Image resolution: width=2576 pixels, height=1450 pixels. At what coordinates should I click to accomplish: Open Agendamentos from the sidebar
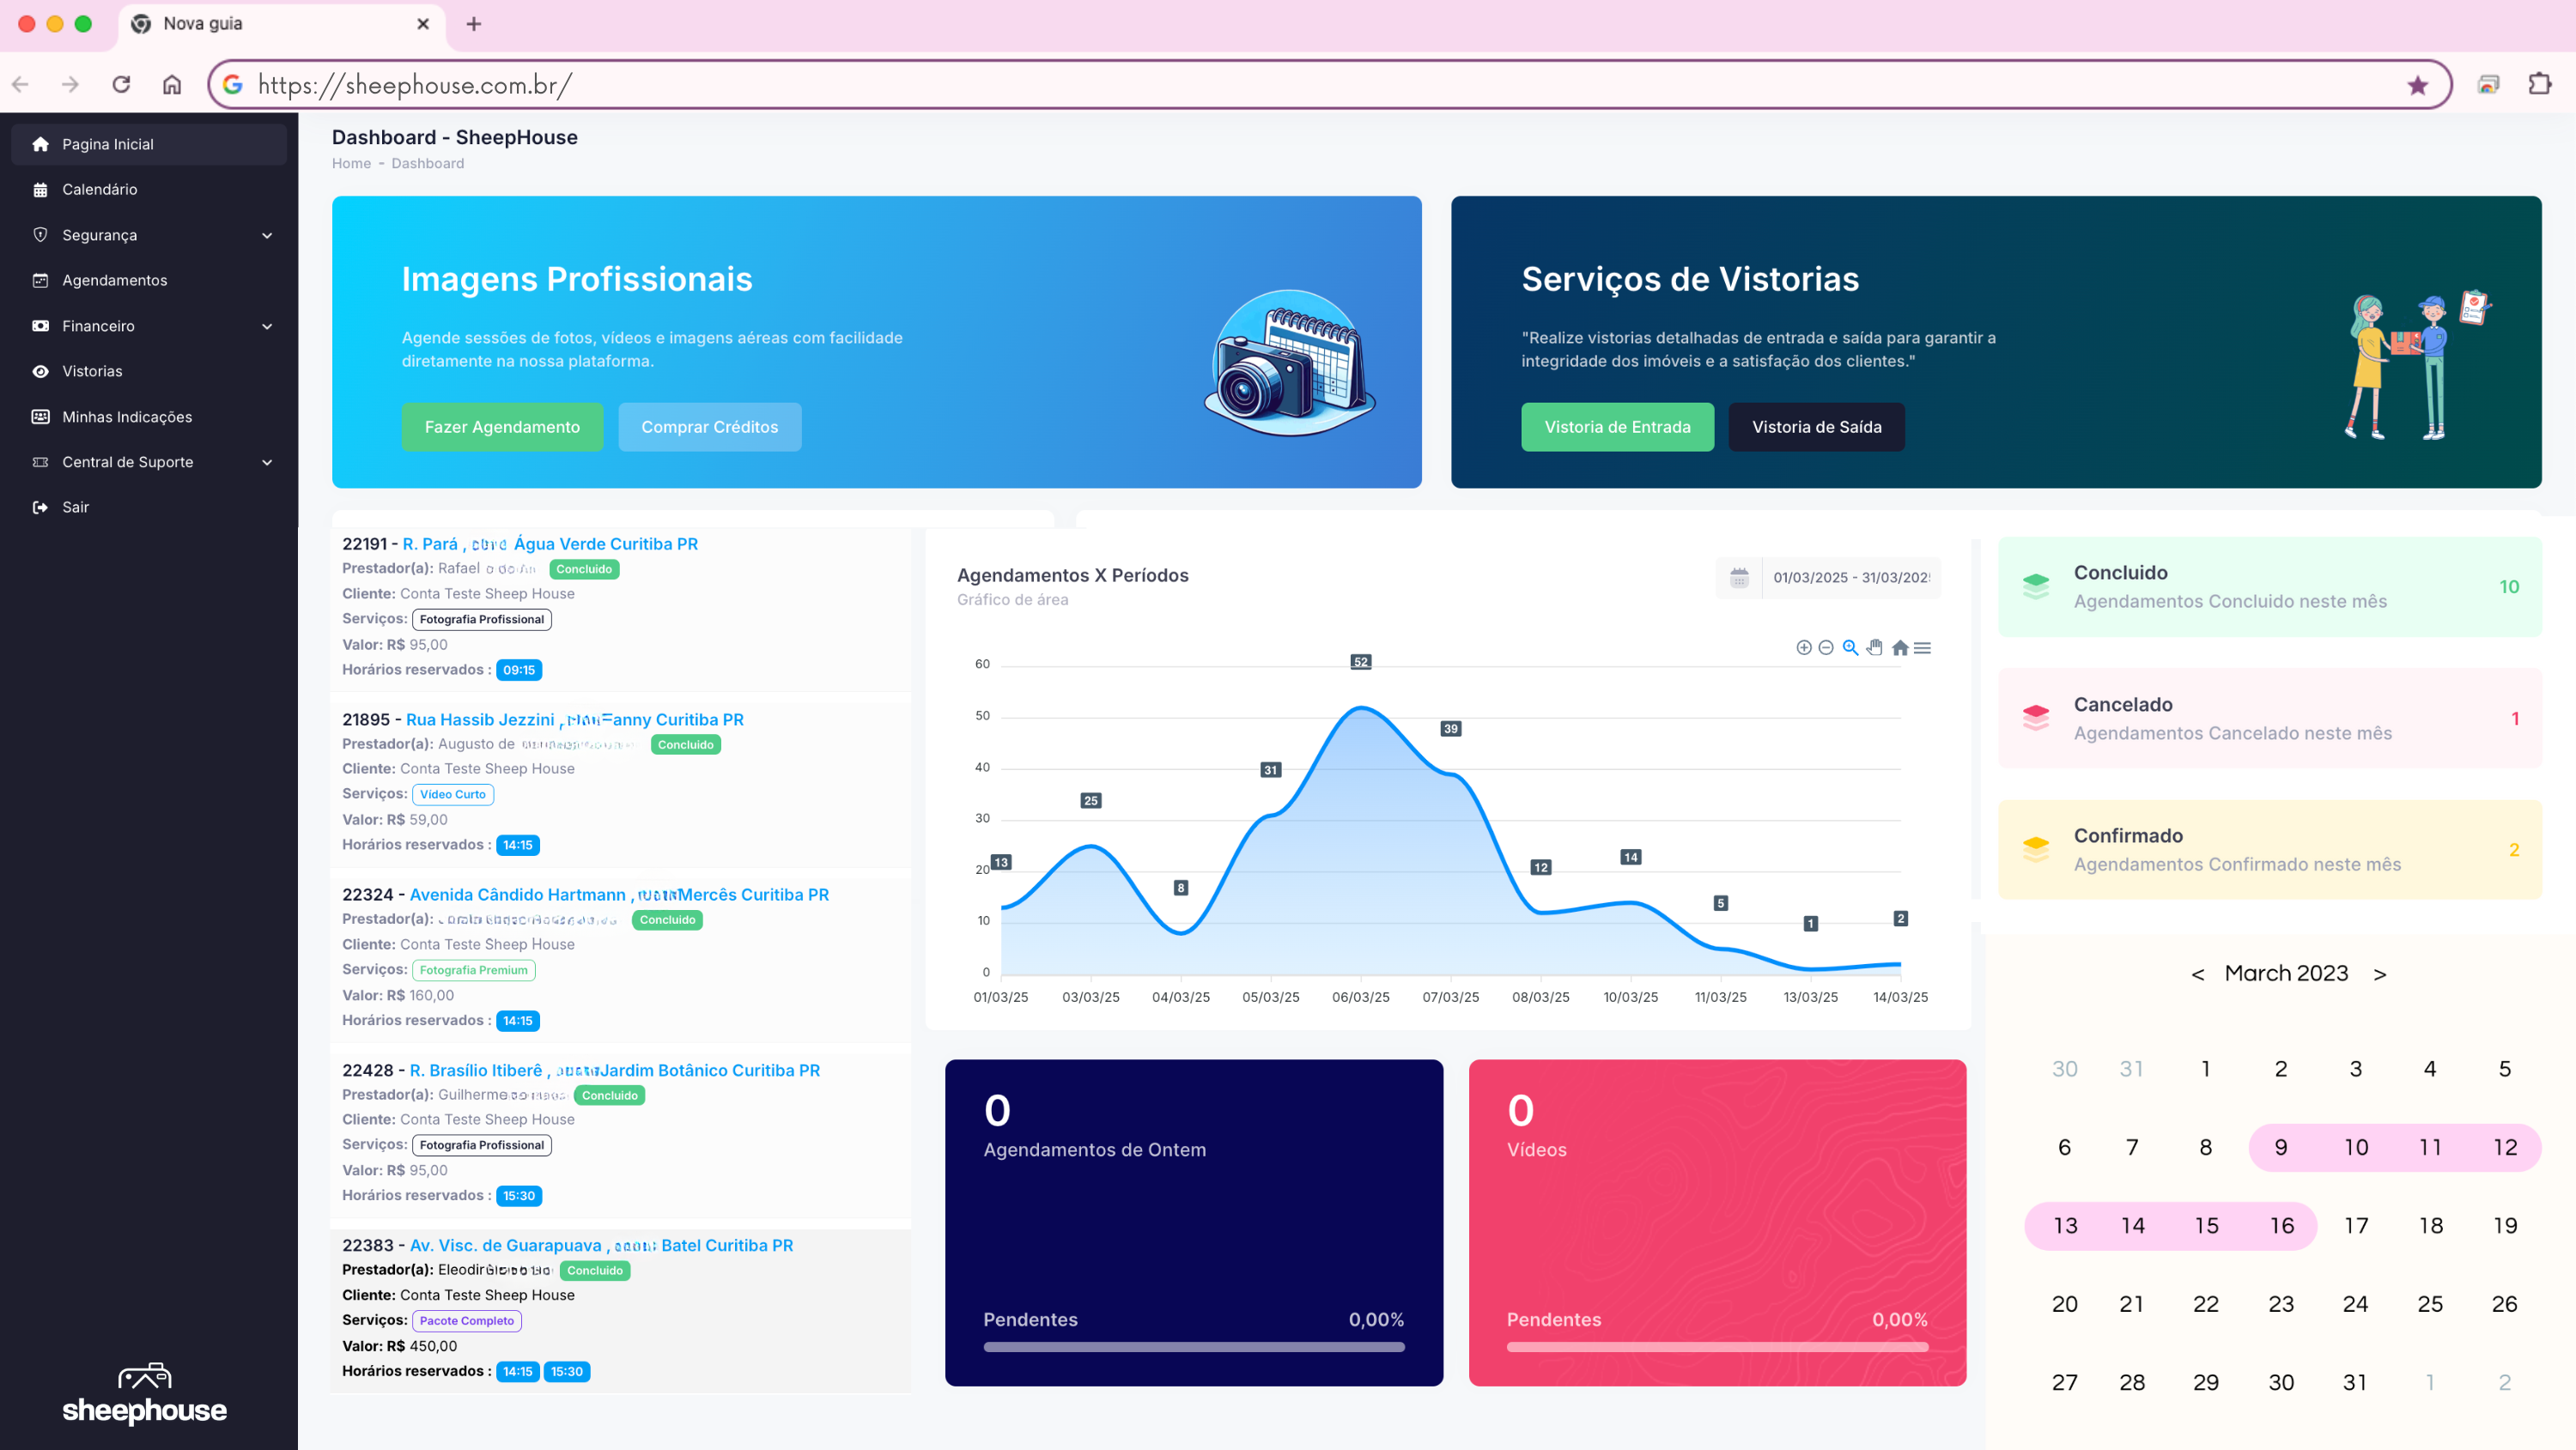pyautogui.click(x=149, y=280)
